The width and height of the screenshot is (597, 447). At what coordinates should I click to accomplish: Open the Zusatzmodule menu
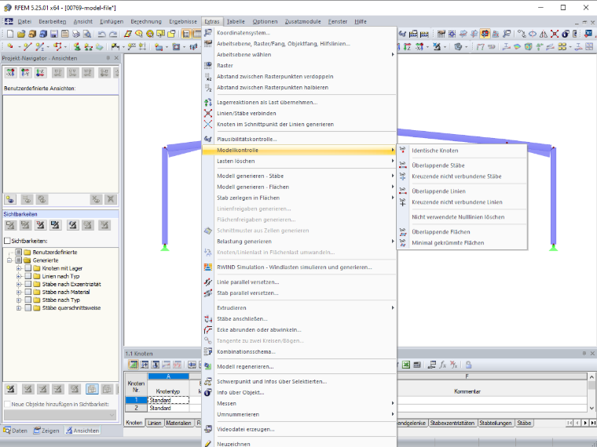pyautogui.click(x=302, y=22)
